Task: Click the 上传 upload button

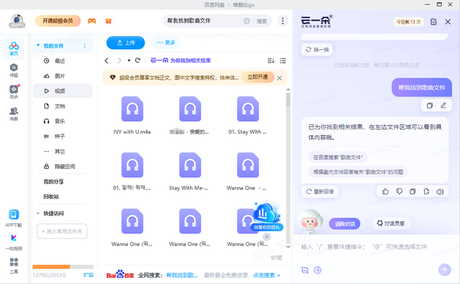Action: (x=126, y=43)
